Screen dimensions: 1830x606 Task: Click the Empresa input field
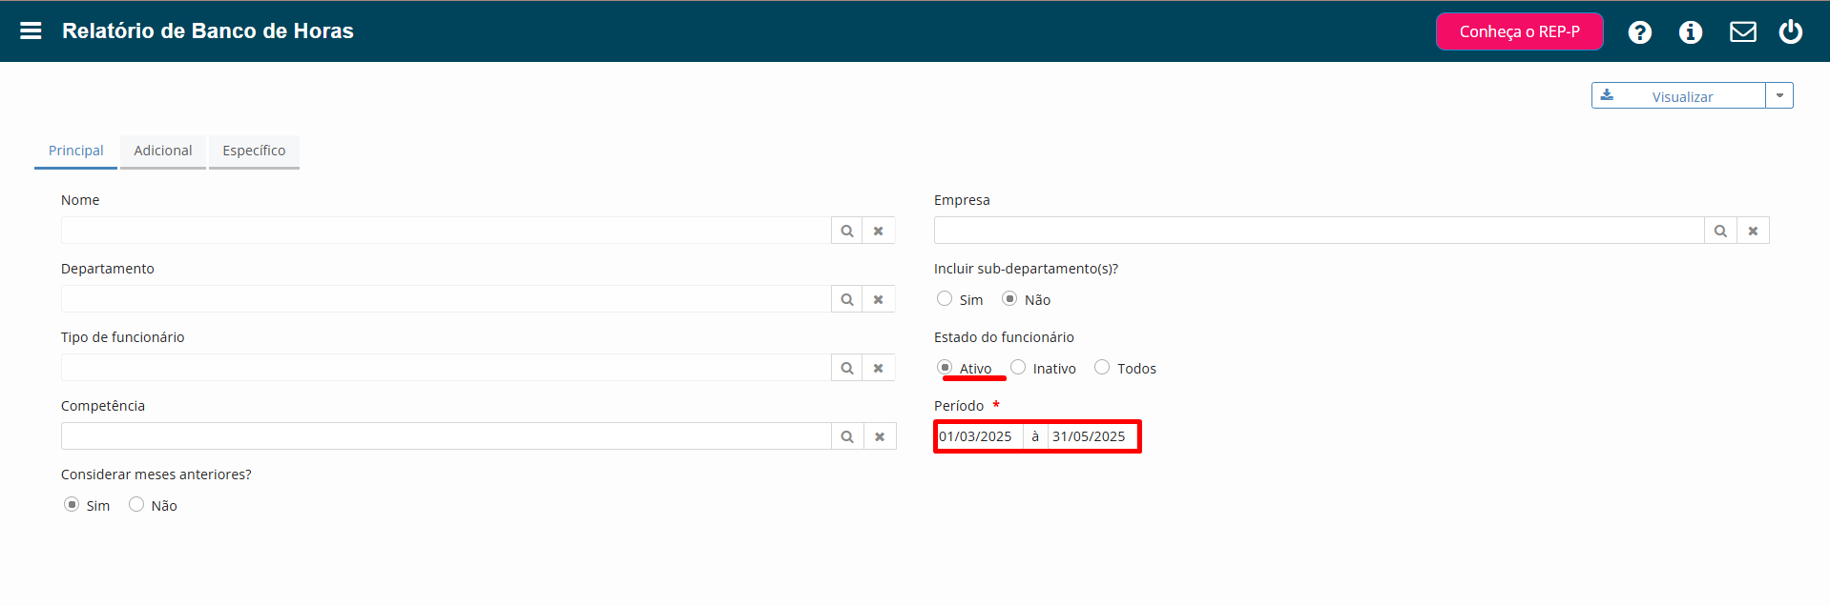tap(1319, 231)
